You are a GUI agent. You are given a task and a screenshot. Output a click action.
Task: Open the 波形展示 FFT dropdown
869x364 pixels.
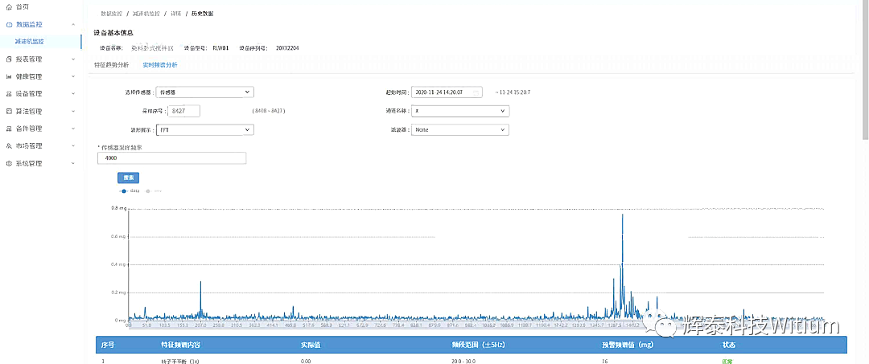tap(204, 129)
